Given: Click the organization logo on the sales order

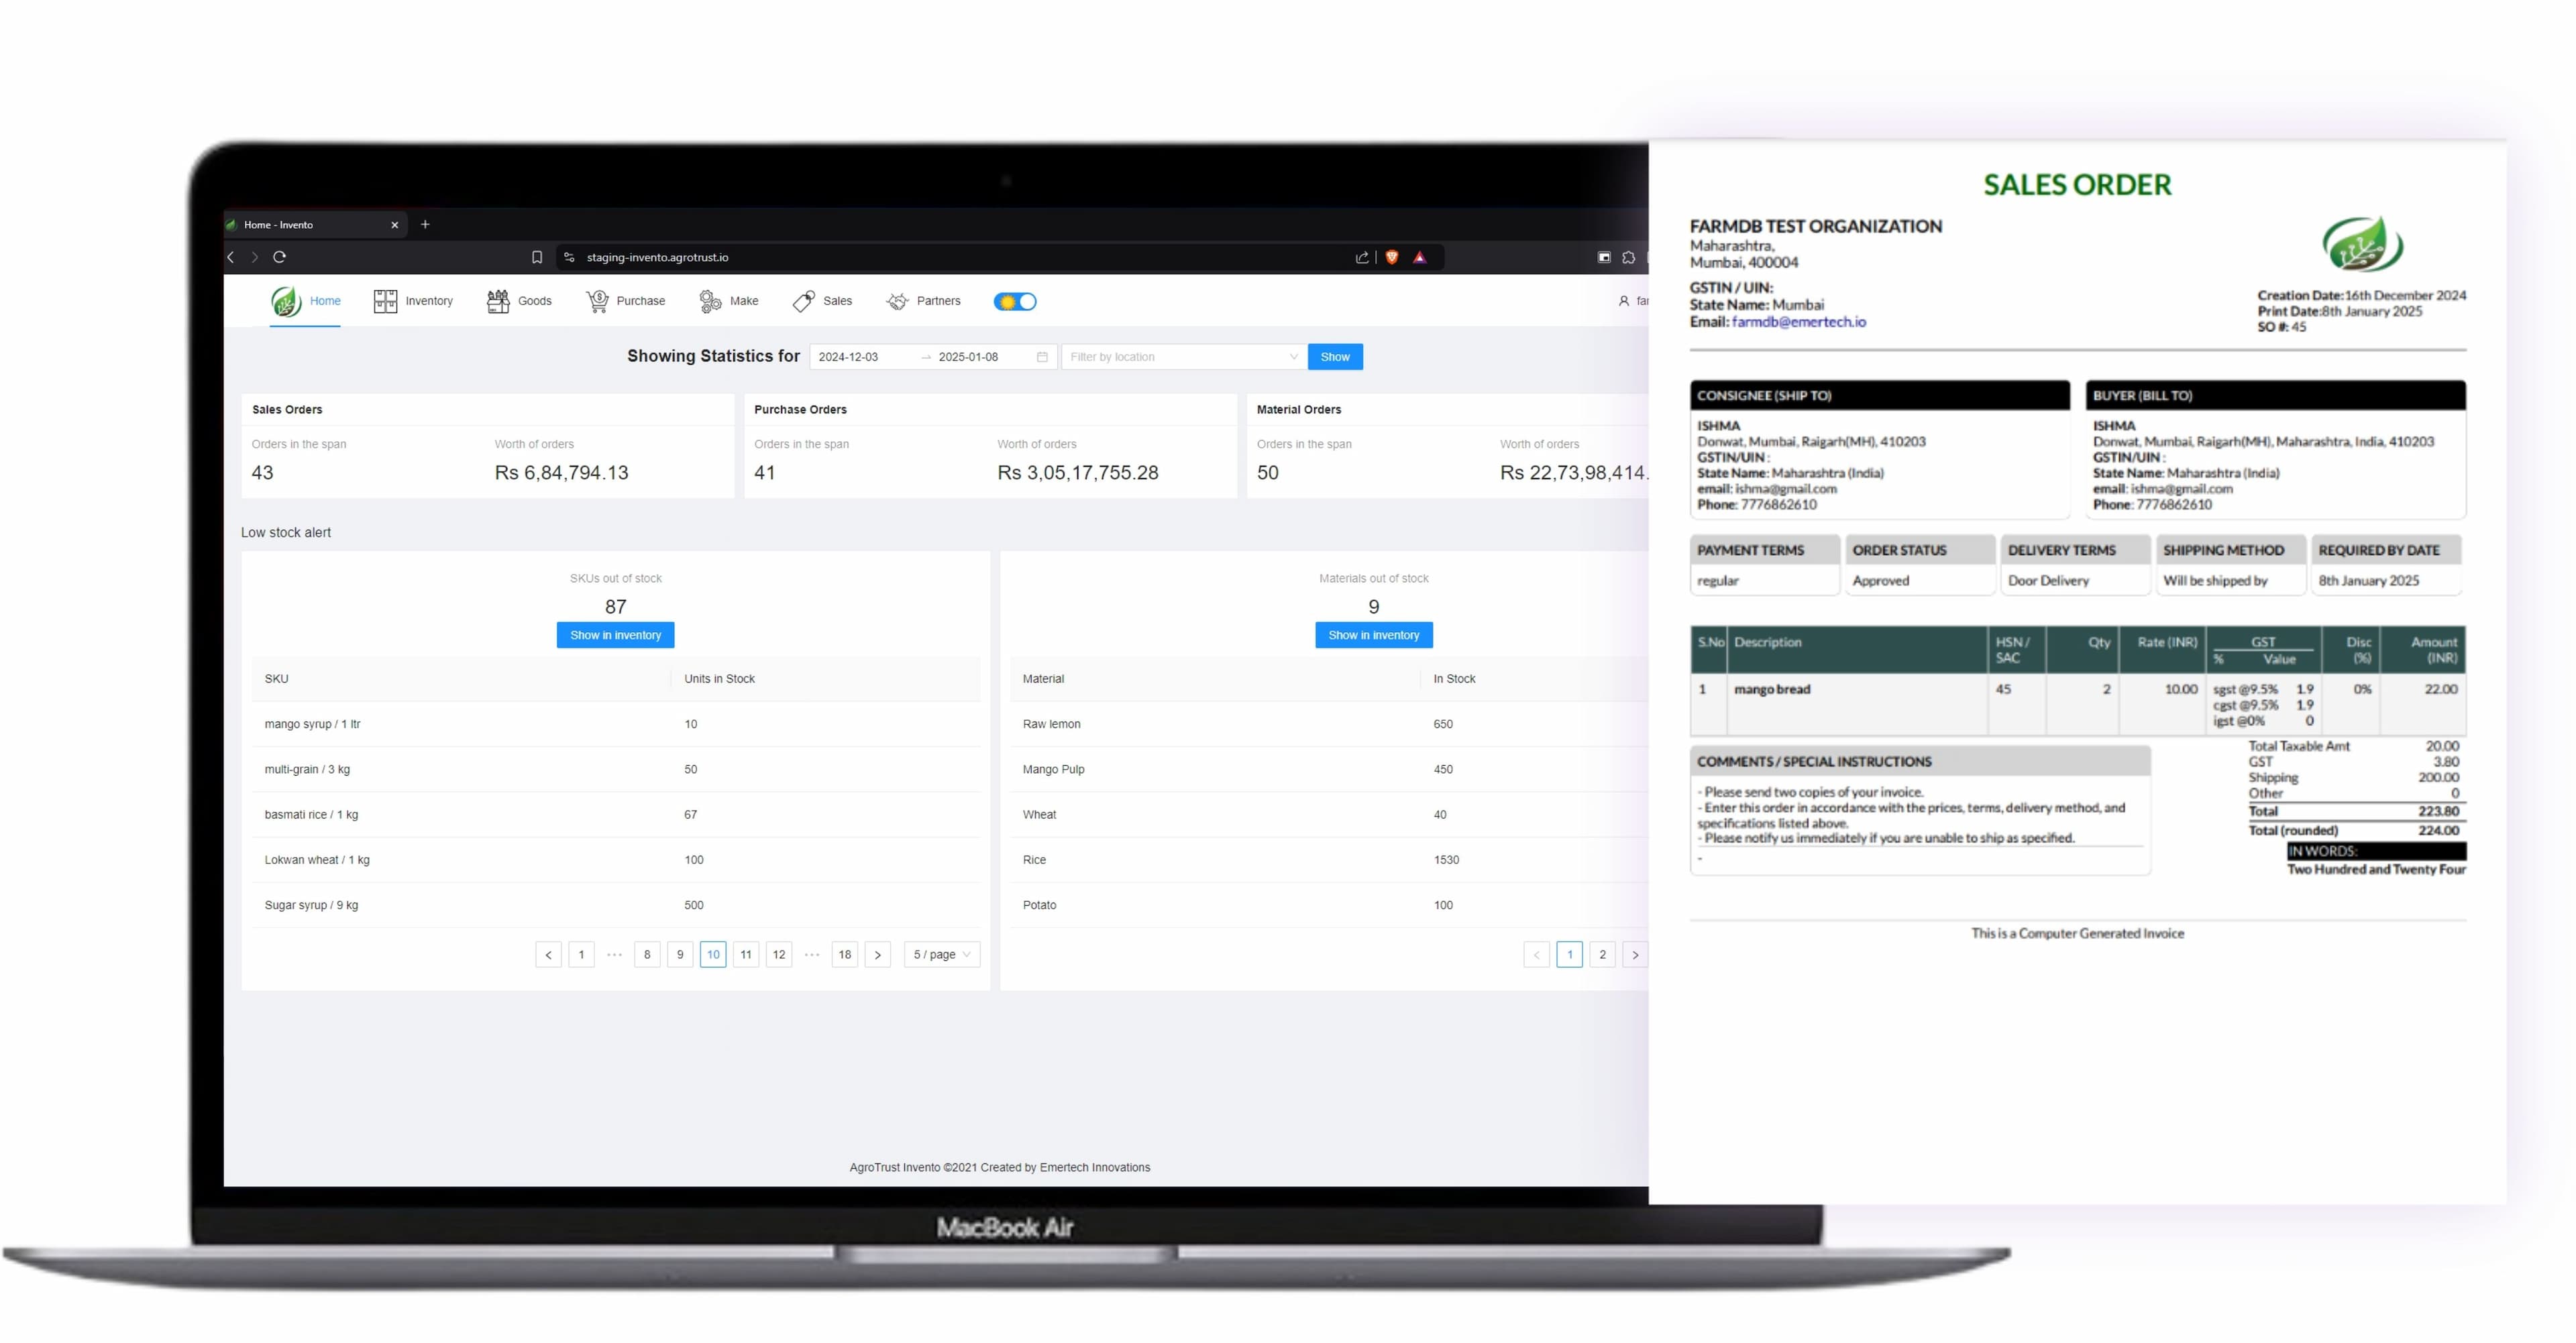Looking at the screenshot, I should pos(2361,244).
